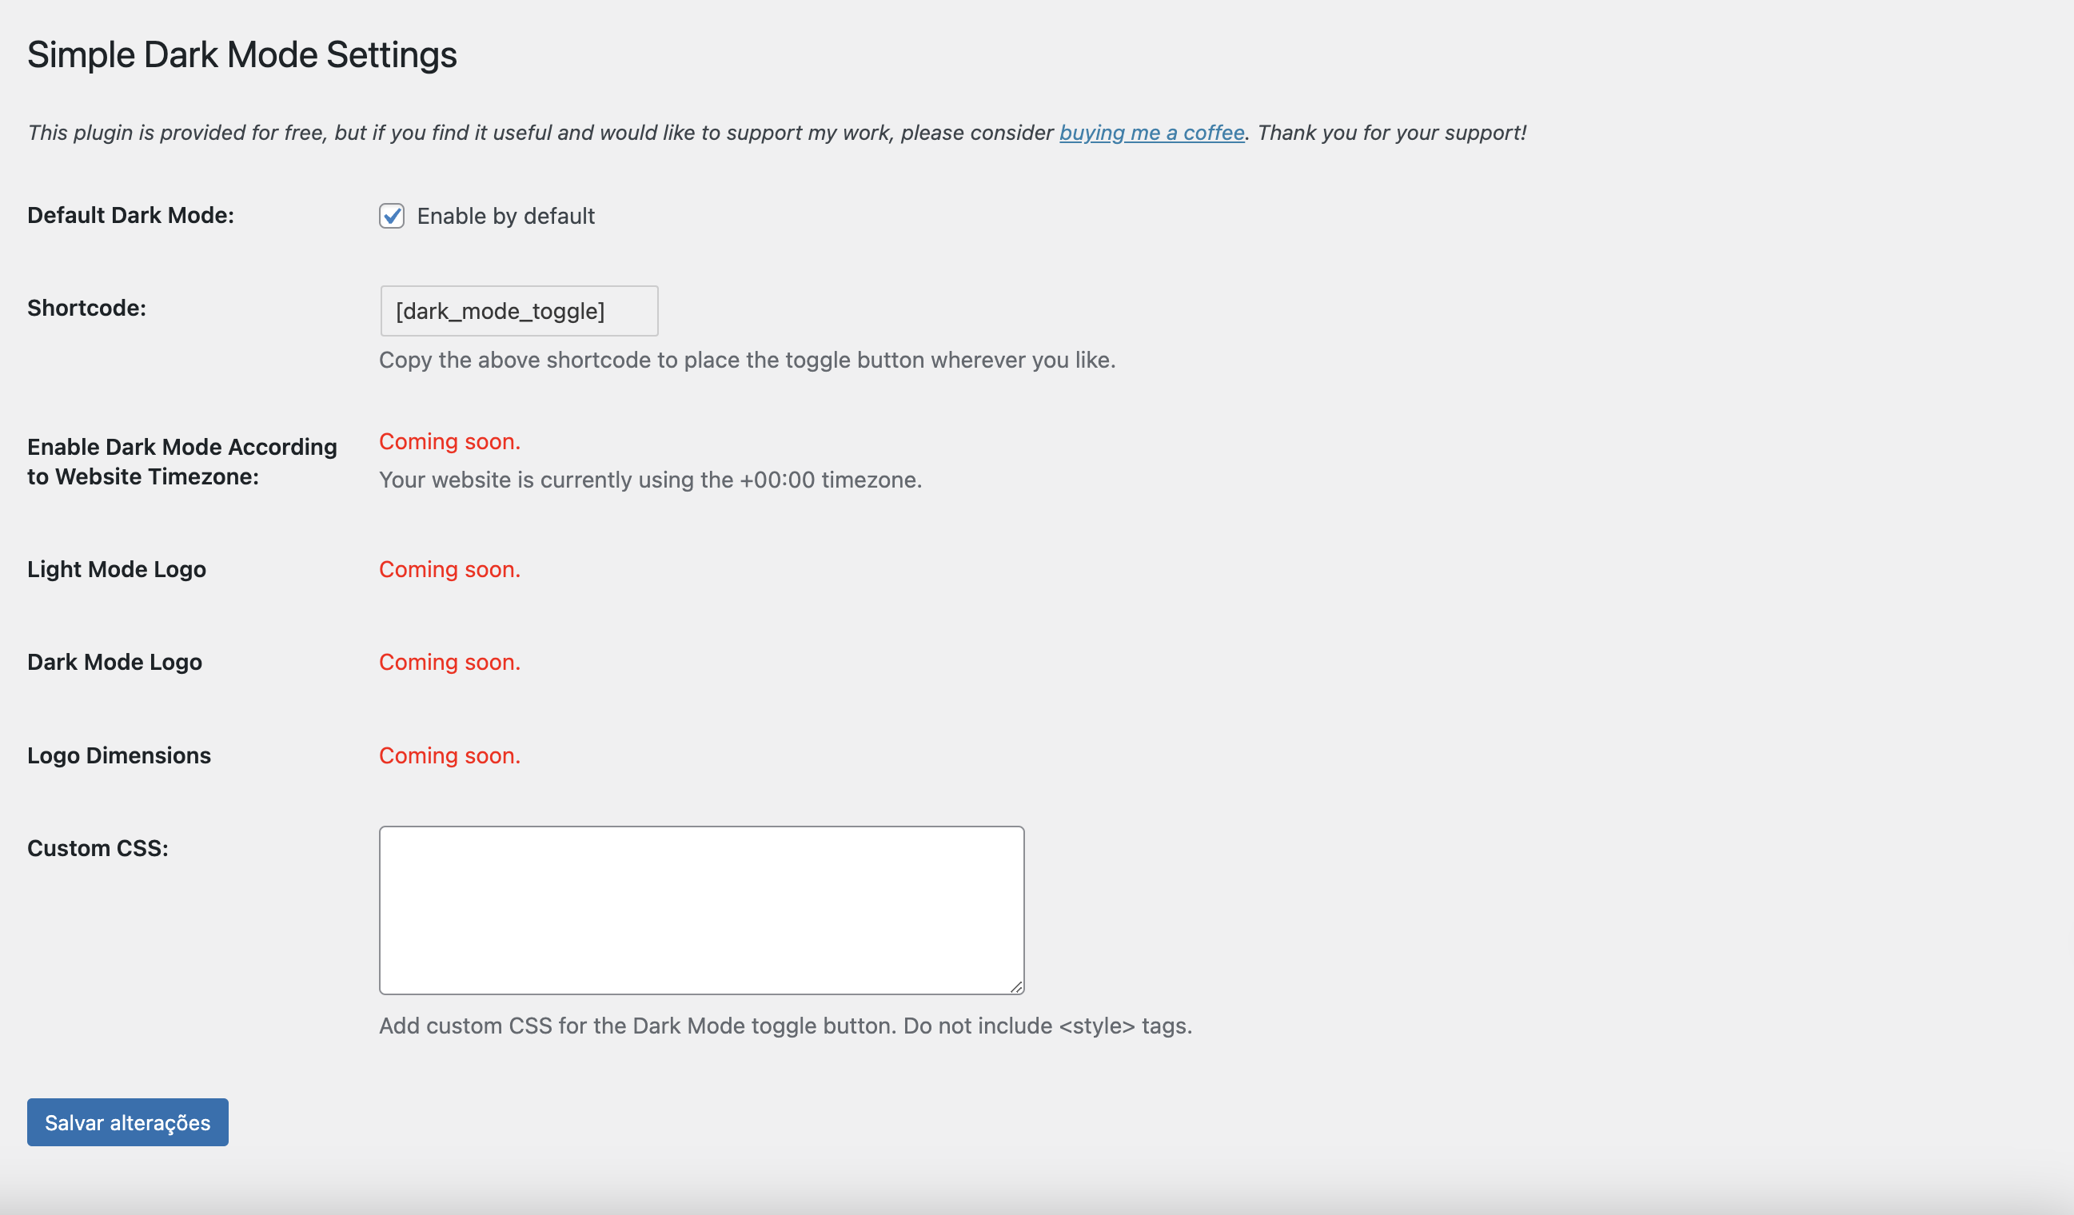The height and width of the screenshot is (1215, 2074).
Task: Click the 'Dark Mode Logo' label
Action: (114, 662)
